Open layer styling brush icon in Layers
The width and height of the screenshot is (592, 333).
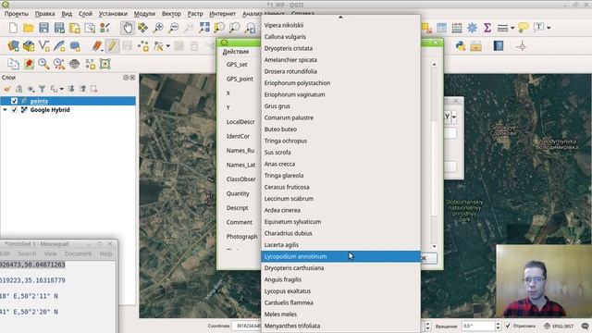[x=7, y=89]
